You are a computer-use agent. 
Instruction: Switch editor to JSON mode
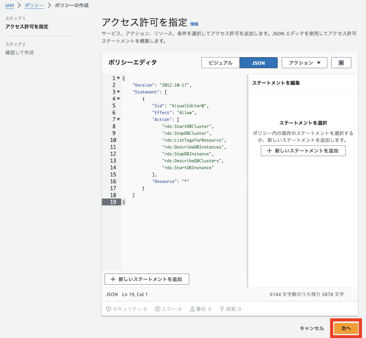click(x=258, y=63)
